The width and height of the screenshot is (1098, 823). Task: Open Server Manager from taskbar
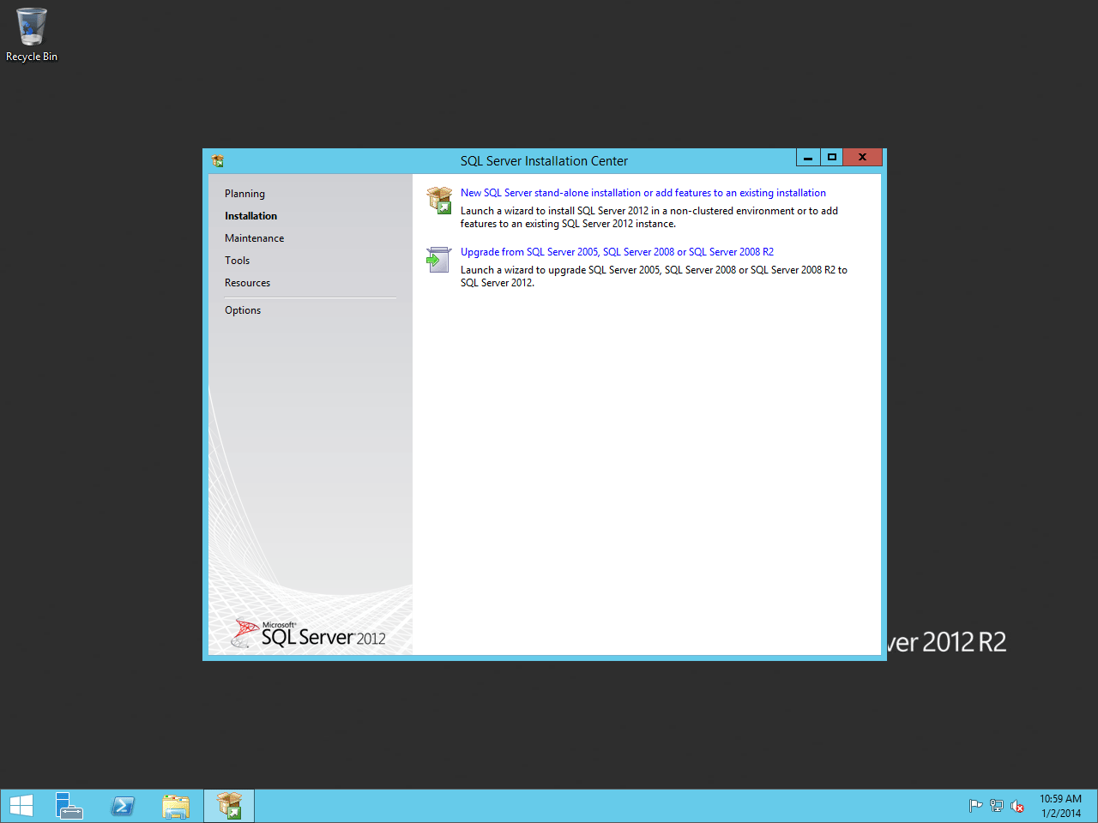click(69, 806)
